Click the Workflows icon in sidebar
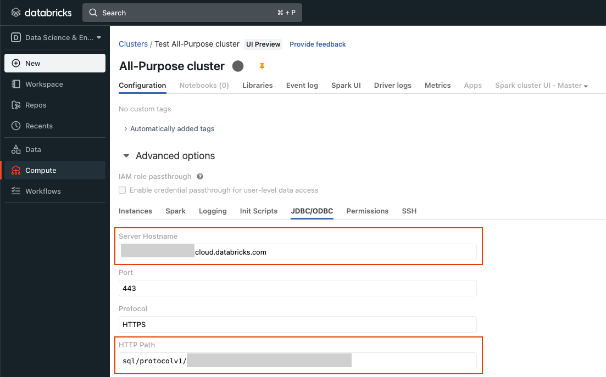The image size is (606, 377). pos(16,191)
